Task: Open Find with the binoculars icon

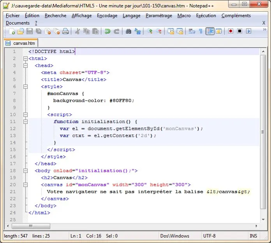Action: pyautogui.click(x=128, y=31)
